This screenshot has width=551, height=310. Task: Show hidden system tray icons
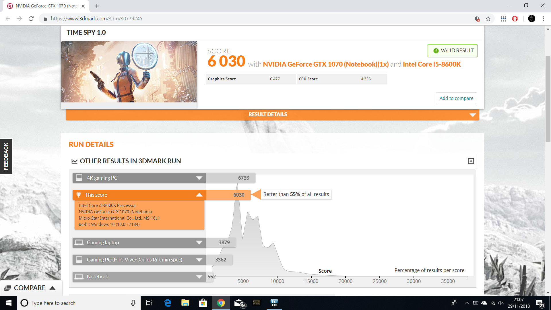[x=467, y=303]
